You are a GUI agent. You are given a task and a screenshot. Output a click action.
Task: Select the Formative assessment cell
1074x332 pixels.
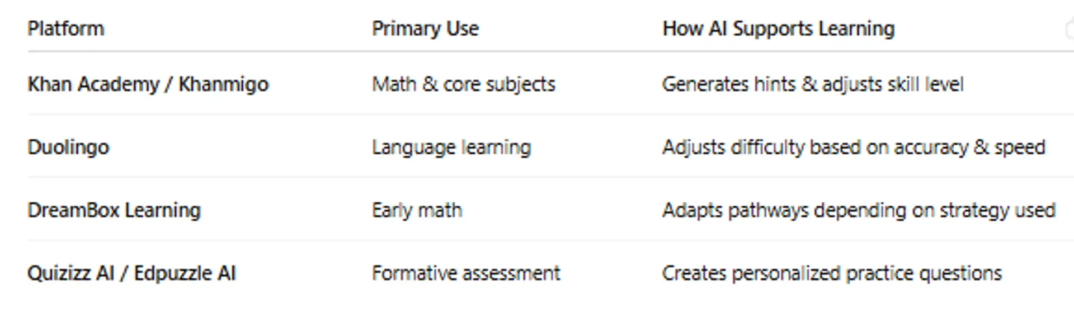pos(465,273)
